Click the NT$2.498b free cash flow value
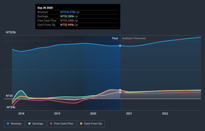This screenshot has width=205, height=131. coord(67,20)
